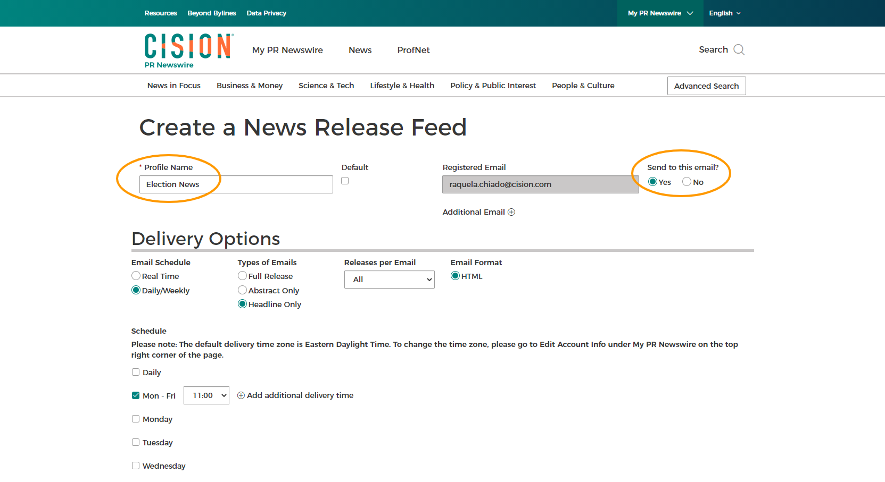The image size is (885, 482).
Task: Check the Default checkbox
Action: coord(345,181)
